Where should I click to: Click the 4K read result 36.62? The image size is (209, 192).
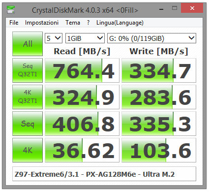[x=82, y=150]
